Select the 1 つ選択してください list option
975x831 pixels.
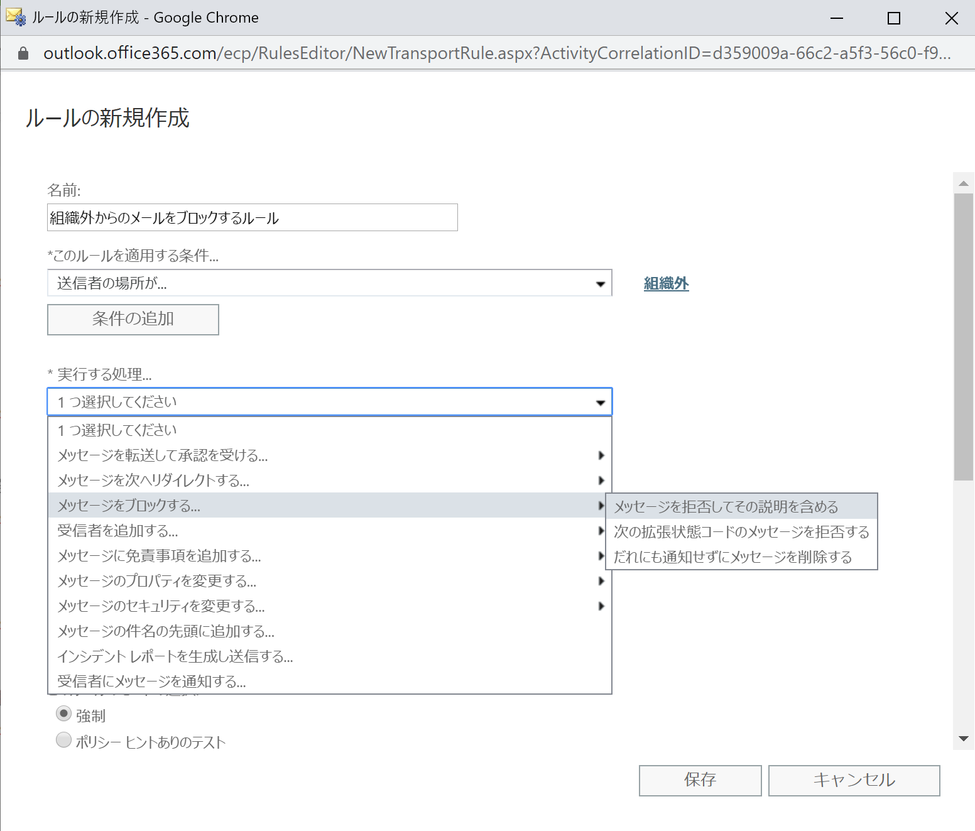point(330,430)
